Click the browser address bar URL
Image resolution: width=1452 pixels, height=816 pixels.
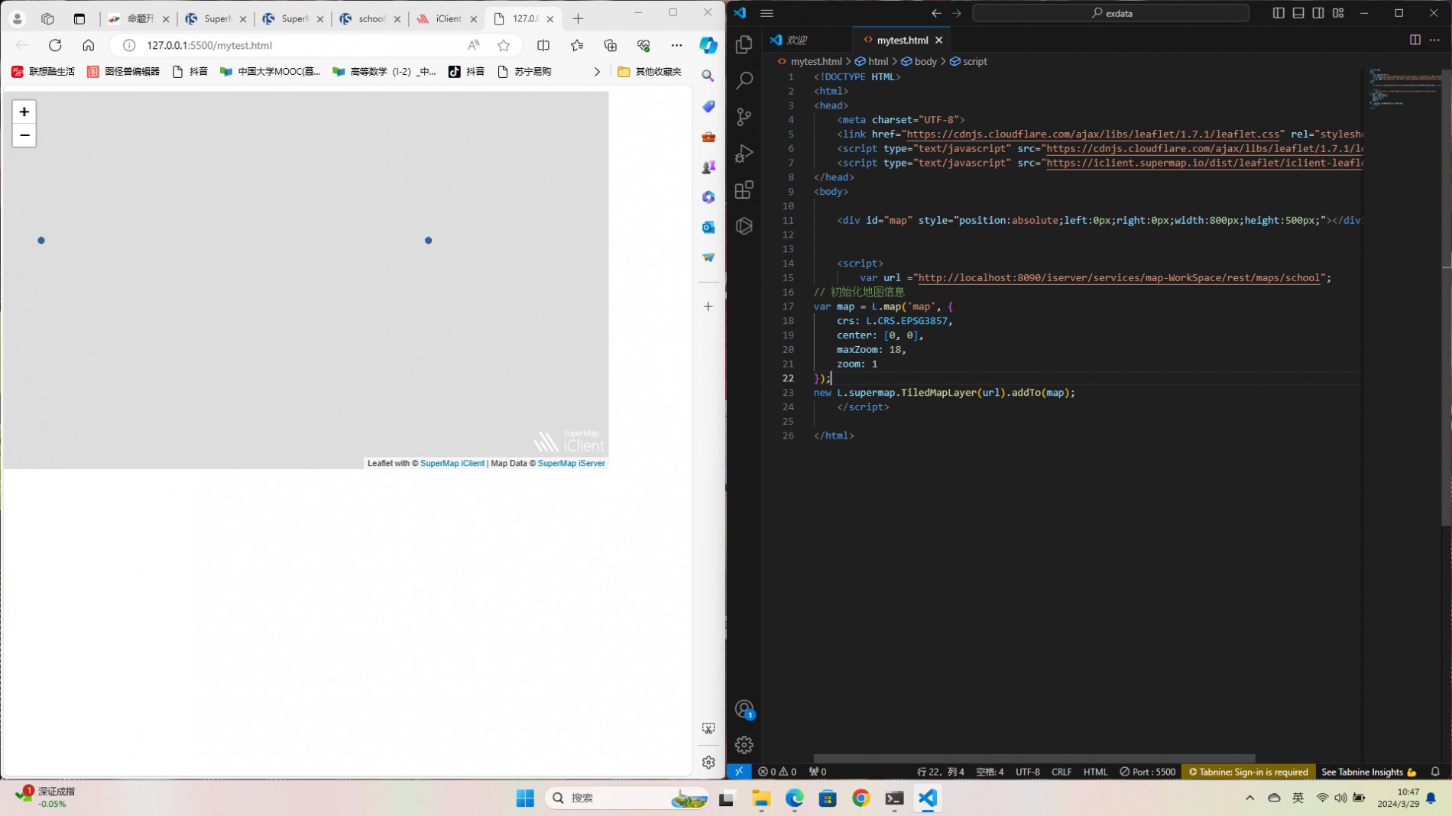(209, 45)
